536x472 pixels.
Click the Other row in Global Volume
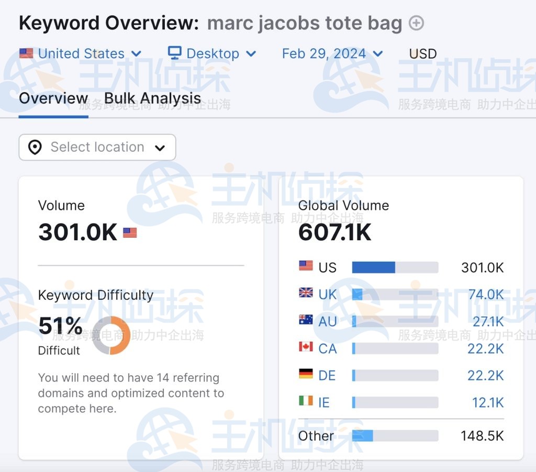coord(317,435)
